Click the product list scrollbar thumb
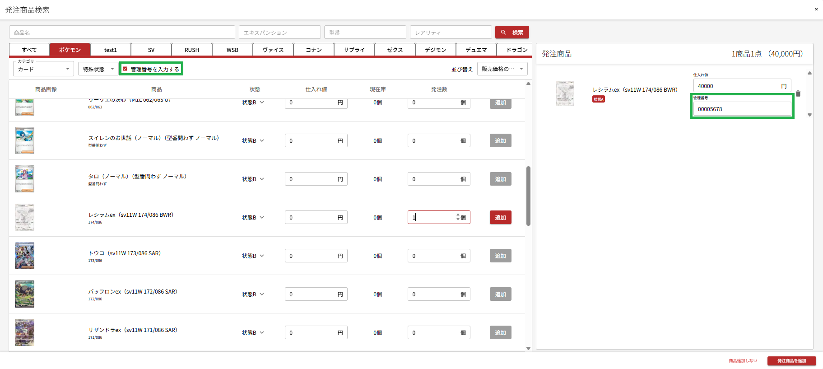The image size is (823, 369). [x=528, y=196]
